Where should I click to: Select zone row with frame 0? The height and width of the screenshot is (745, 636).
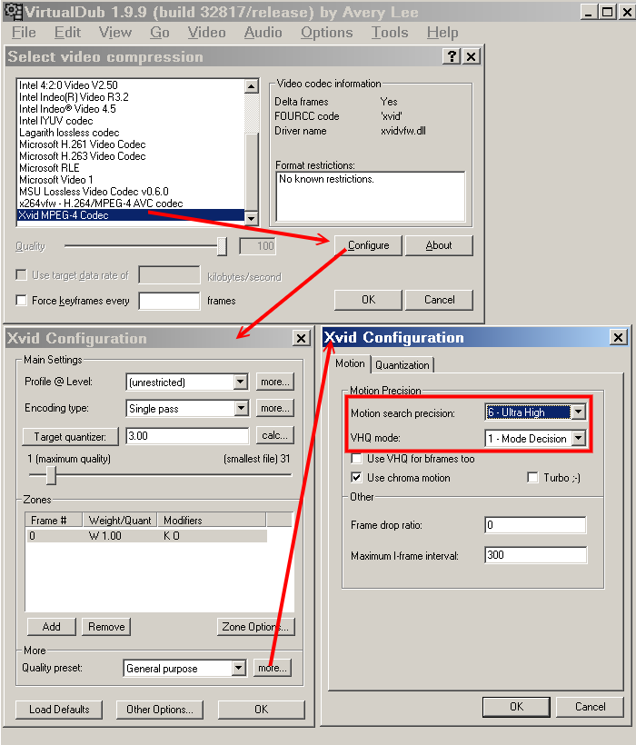click(146, 536)
